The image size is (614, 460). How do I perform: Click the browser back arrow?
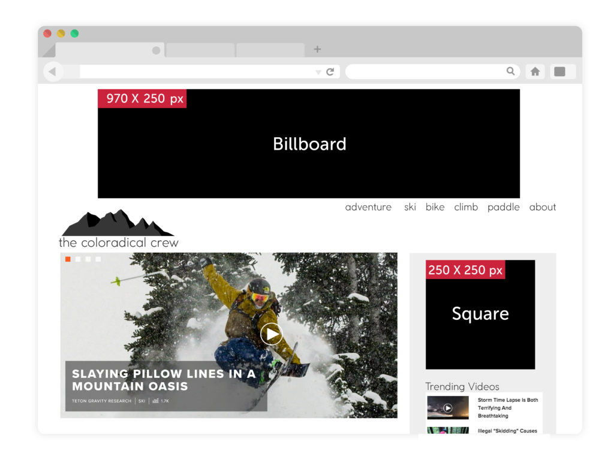pos(53,71)
